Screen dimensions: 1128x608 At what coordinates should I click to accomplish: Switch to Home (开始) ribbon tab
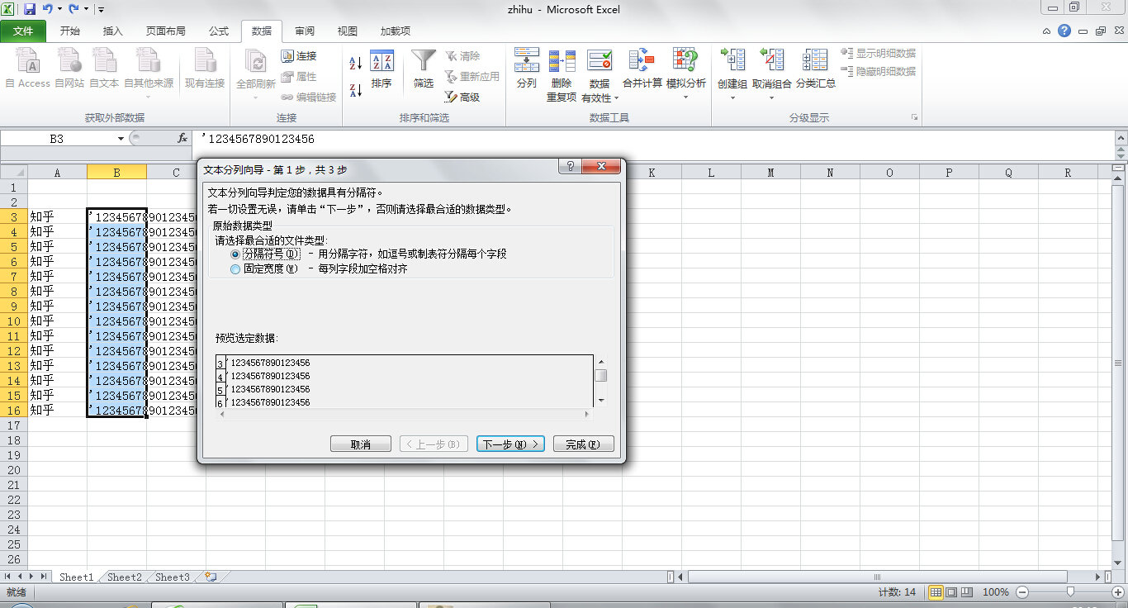point(70,31)
